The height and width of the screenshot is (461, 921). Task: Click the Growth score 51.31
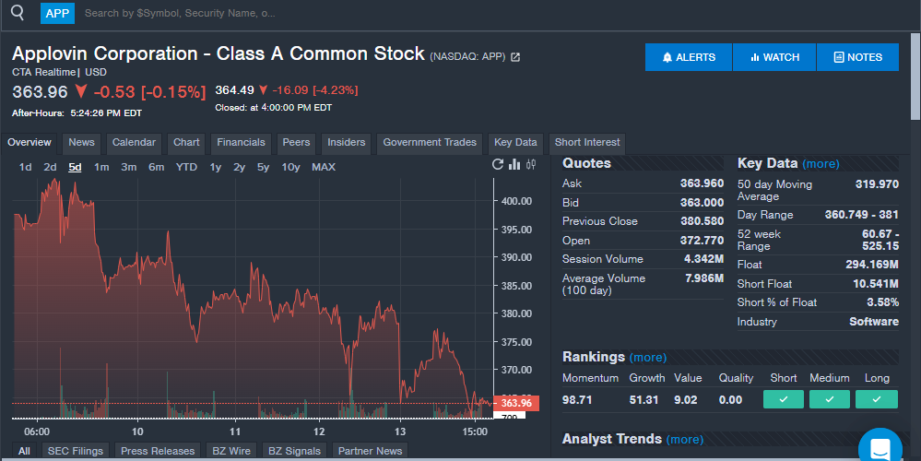(x=644, y=400)
